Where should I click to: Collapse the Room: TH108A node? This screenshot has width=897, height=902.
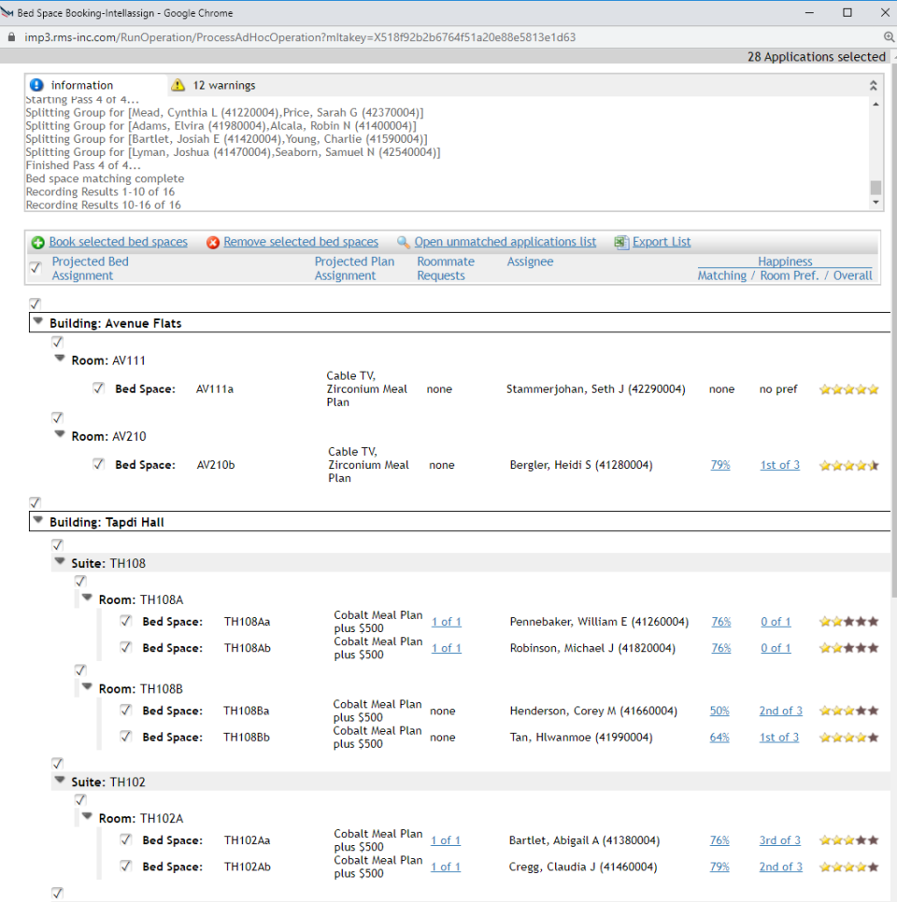87,599
